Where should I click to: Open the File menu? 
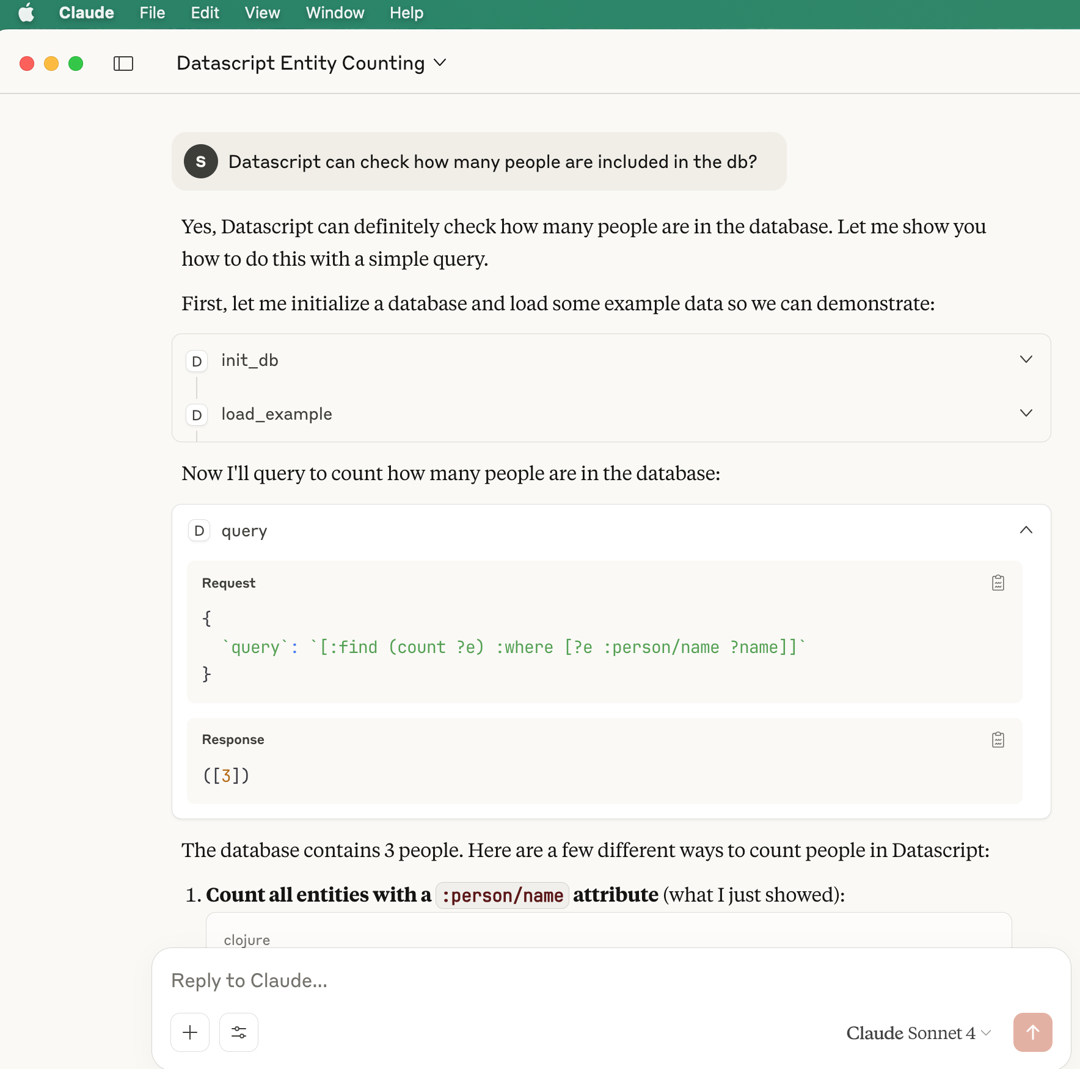[x=152, y=13]
